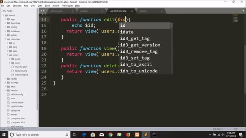Viewport: 246px width, 138px height.
Task: Open the Edit menu
Action: point(8,6)
